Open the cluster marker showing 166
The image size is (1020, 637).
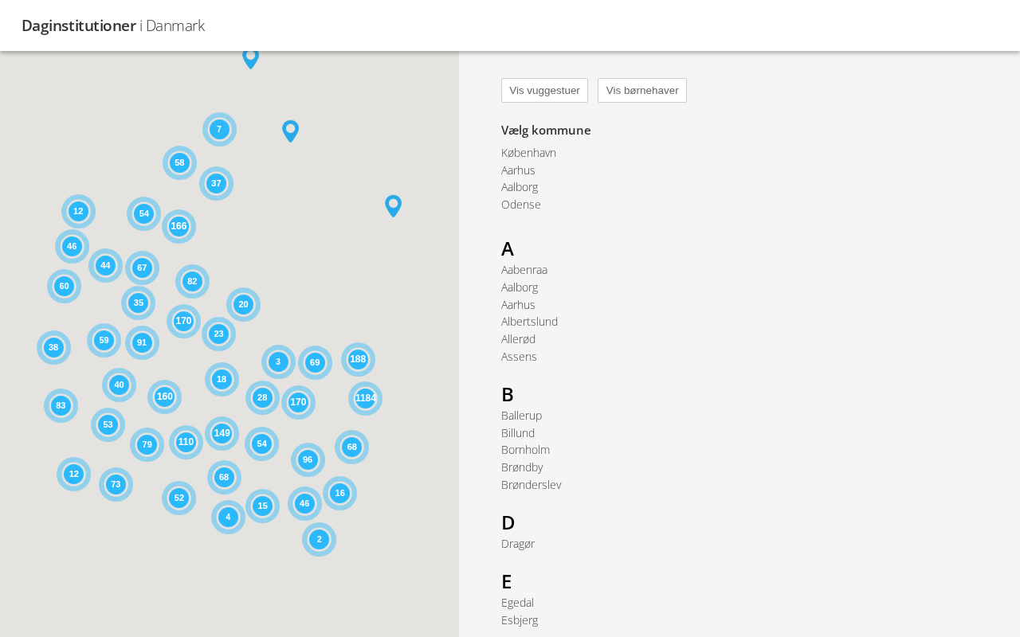pyautogui.click(x=178, y=226)
